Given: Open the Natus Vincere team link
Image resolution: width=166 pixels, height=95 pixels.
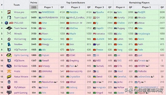Looking at the screenshot, I should (x=21, y=77).
